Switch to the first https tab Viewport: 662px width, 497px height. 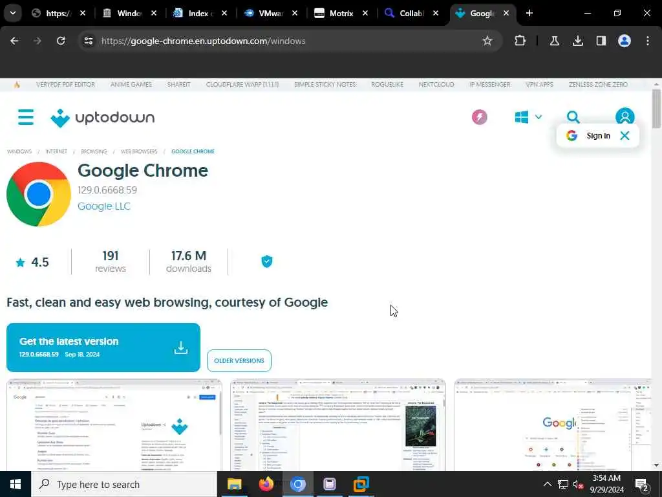tap(59, 14)
